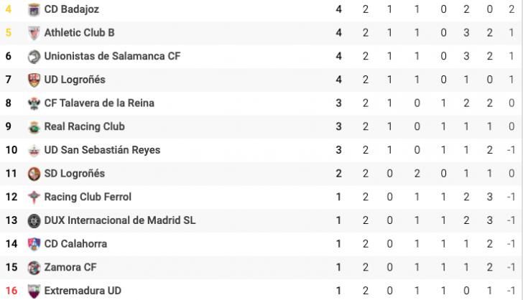This screenshot has width=523, height=300.
Task: Select CD Badajoz points value 4
Action: [x=338, y=9]
